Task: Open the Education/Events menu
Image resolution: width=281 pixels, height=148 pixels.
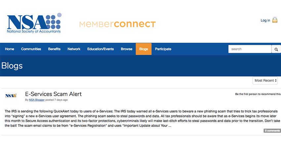Action: [100, 49]
